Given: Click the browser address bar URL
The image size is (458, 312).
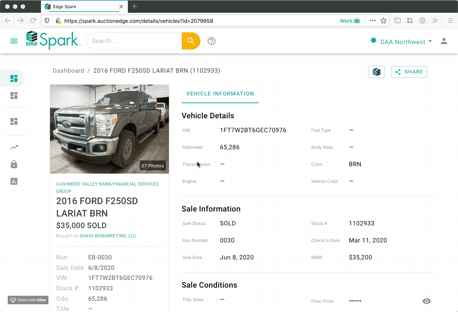Looking at the screenshot, I should pyautogui.click(x=138, y=21).
